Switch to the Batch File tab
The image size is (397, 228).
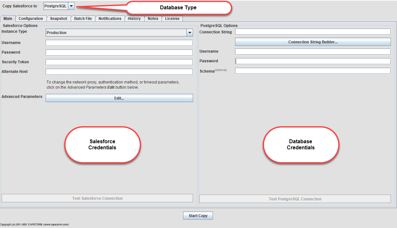point(83,19)
